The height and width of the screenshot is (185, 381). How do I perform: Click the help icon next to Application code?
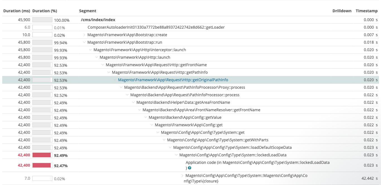pos(190,167)
